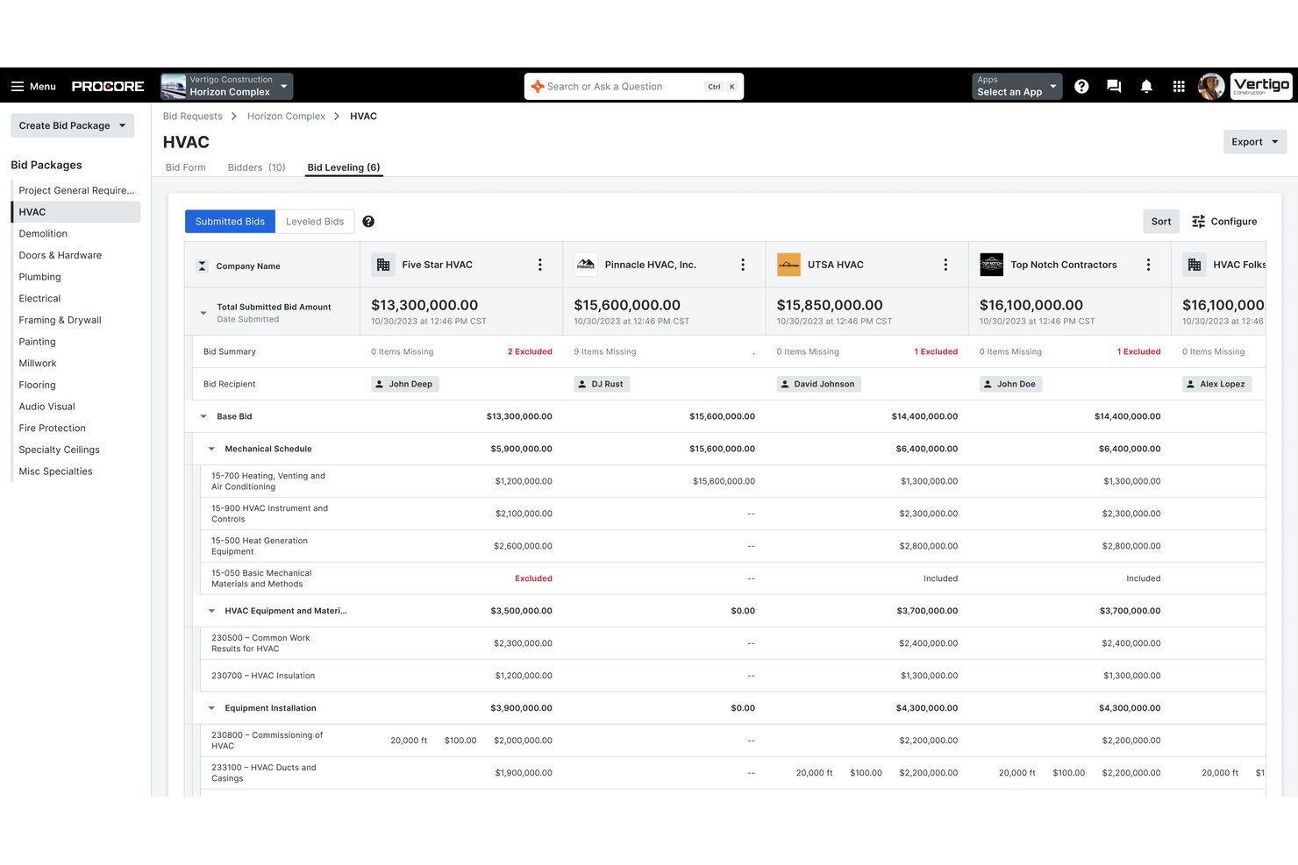
Task: Click Five Star HVAC '2 Excluded' text
Action: click(530, 351)
